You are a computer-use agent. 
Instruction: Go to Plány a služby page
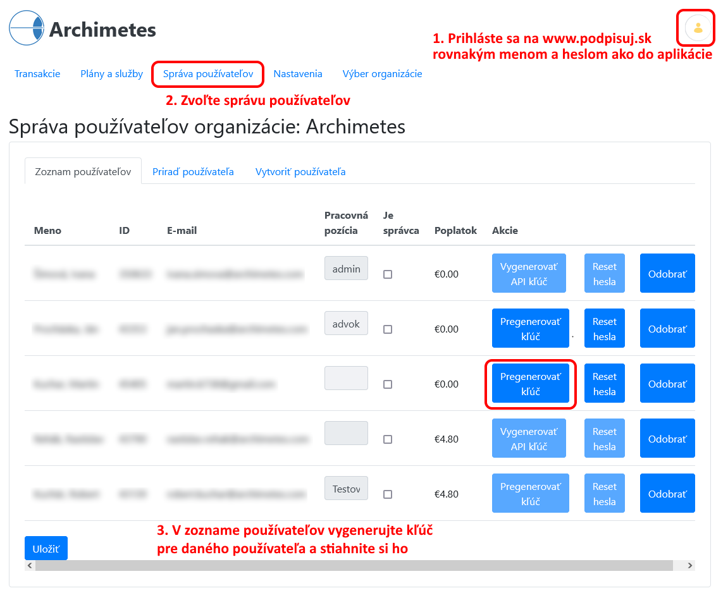click(x=111, y=74)
